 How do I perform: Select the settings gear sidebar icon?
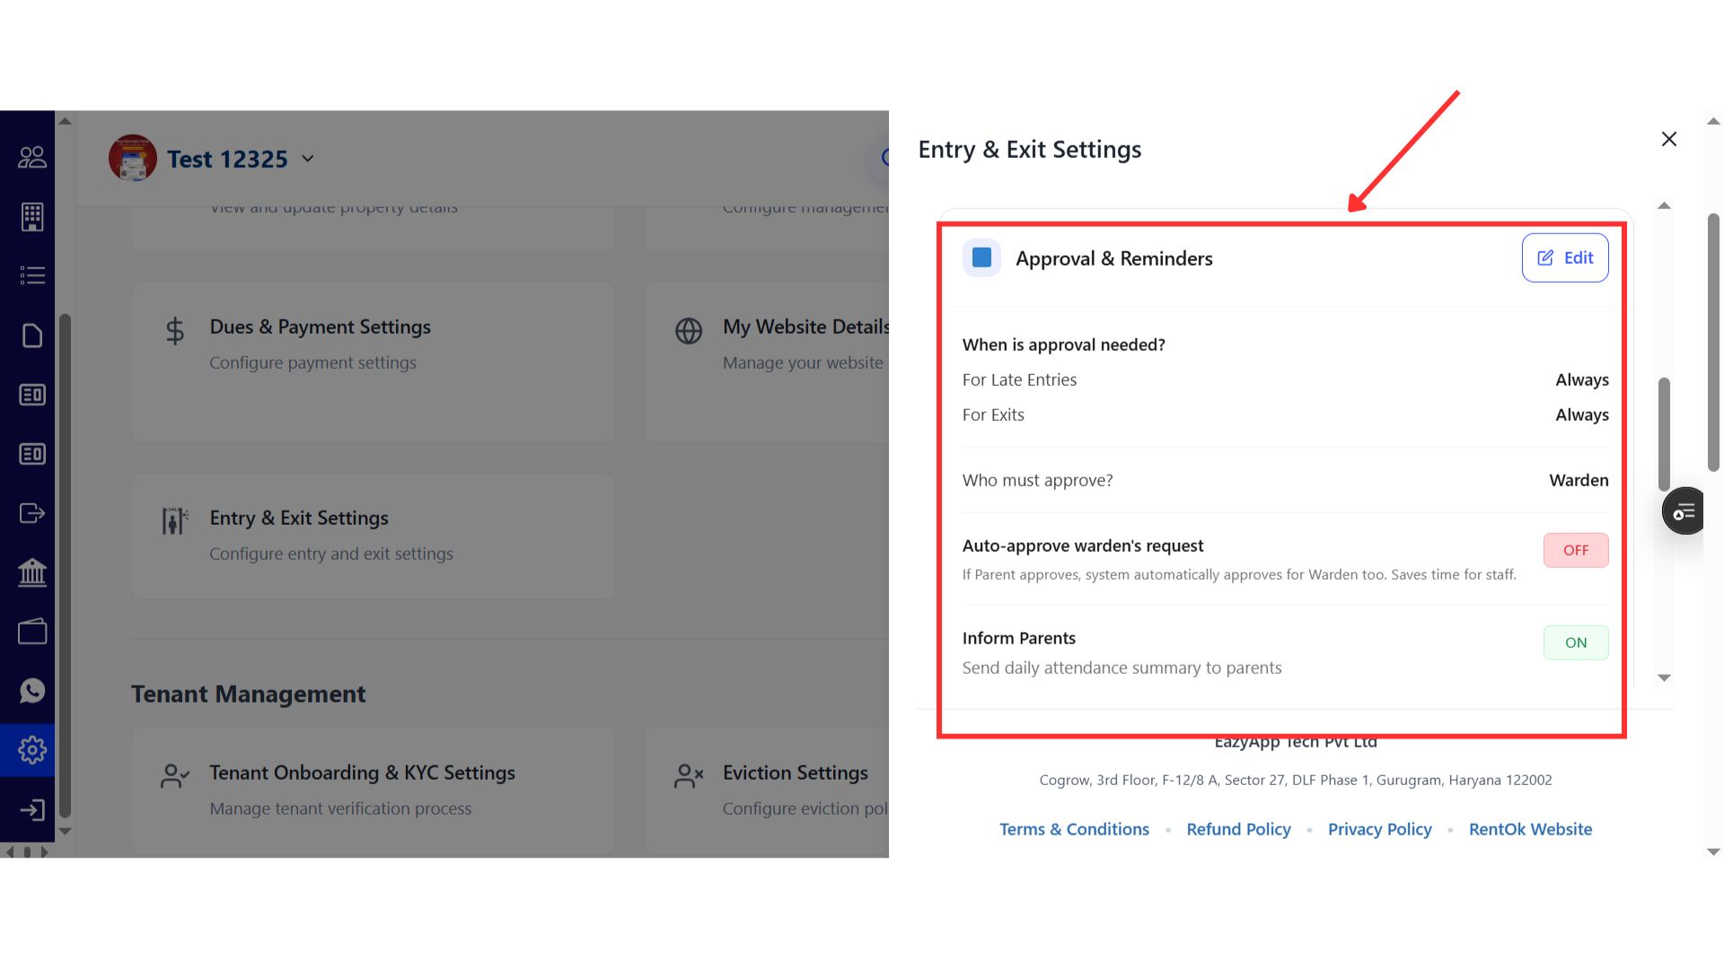[x=32, y=750]
